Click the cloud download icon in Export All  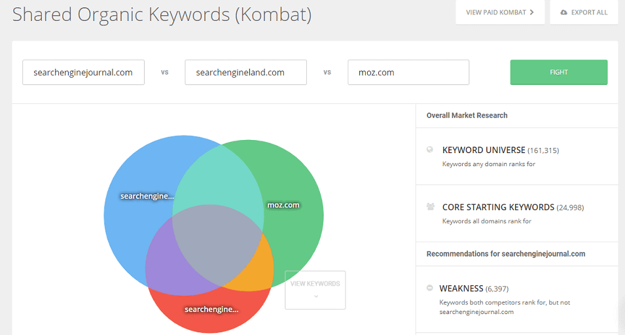click(563, 12)
